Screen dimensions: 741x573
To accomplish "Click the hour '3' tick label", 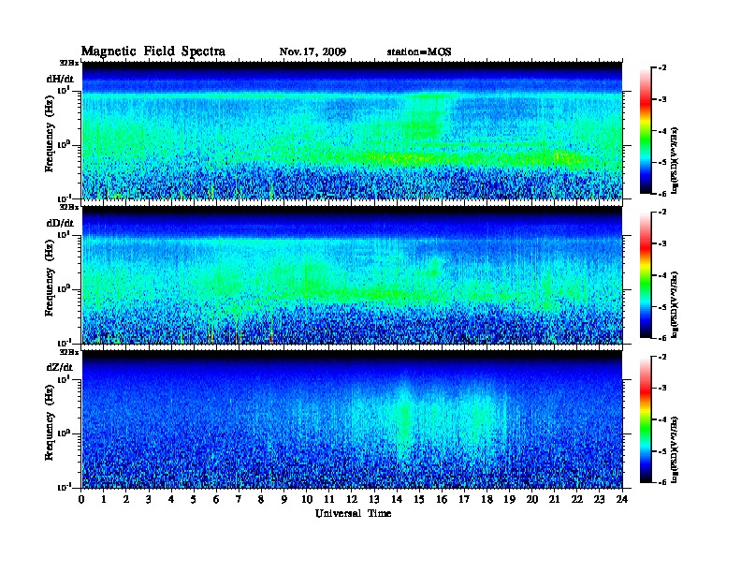I will pos(149,499).
